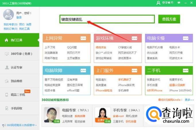Select 上不了网 problem
This screenshot has height=130, width=196.
pyautogui.click(x=50, y=47)
